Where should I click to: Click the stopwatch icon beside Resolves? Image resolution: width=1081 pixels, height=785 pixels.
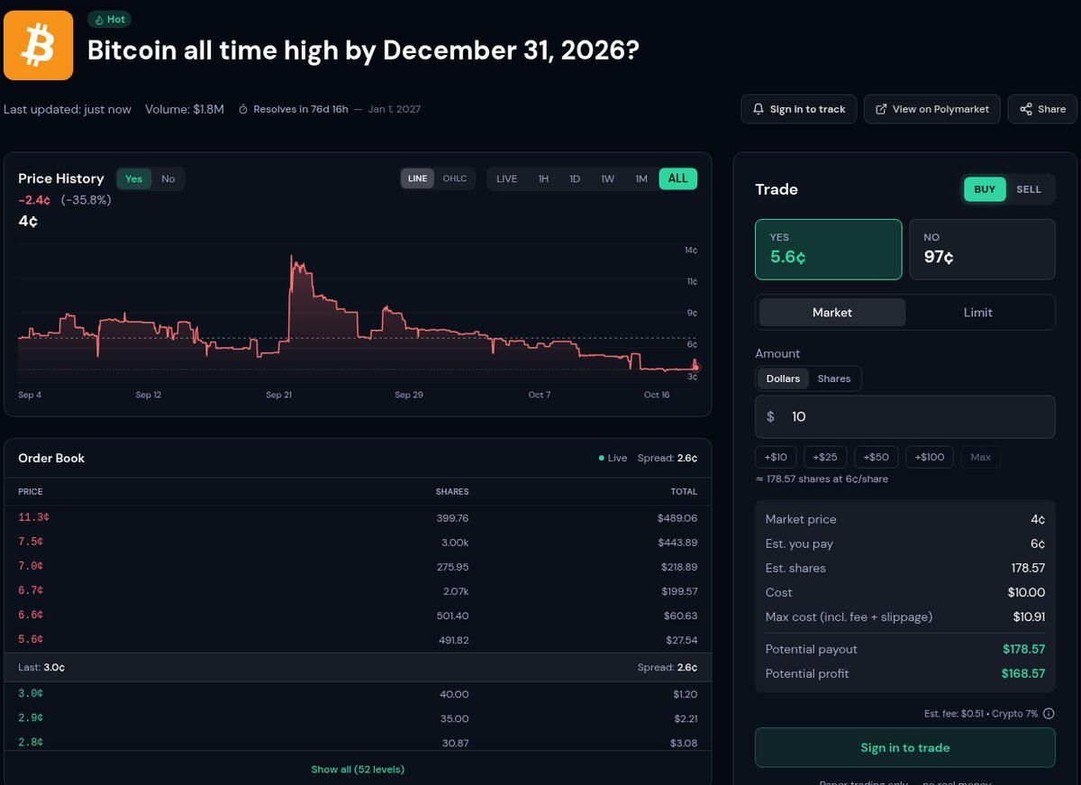coord(243,109)
